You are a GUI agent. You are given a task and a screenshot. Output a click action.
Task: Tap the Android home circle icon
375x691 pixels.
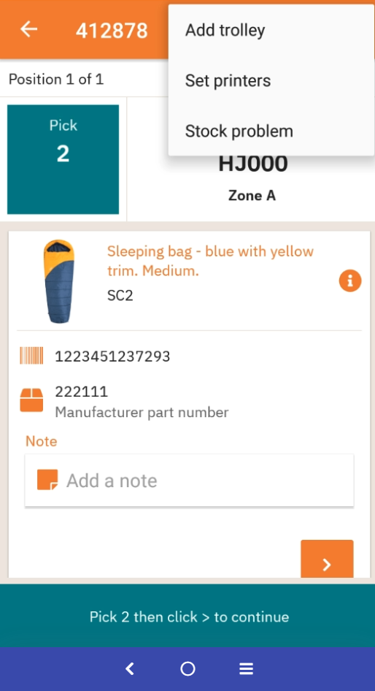[187, 669]
